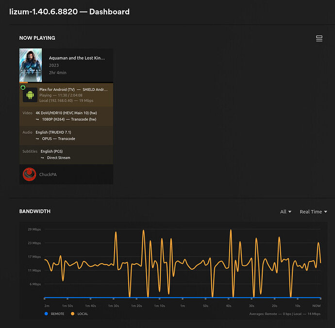Select 'Plex for Android (TV)' player text
Image resolution: width=335 pixels, height=328 pixels.
pos(57,89)
